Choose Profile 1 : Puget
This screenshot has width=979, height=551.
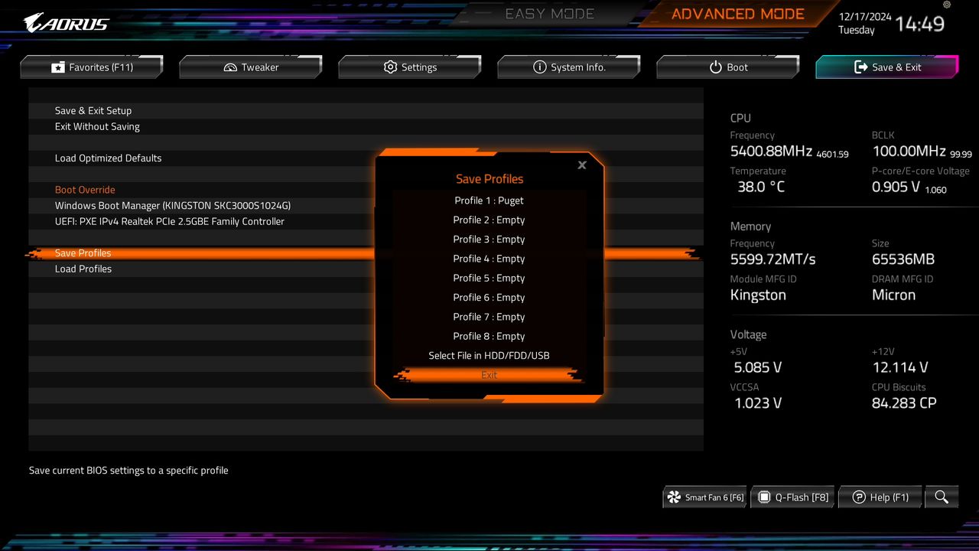tap(489, 201)
